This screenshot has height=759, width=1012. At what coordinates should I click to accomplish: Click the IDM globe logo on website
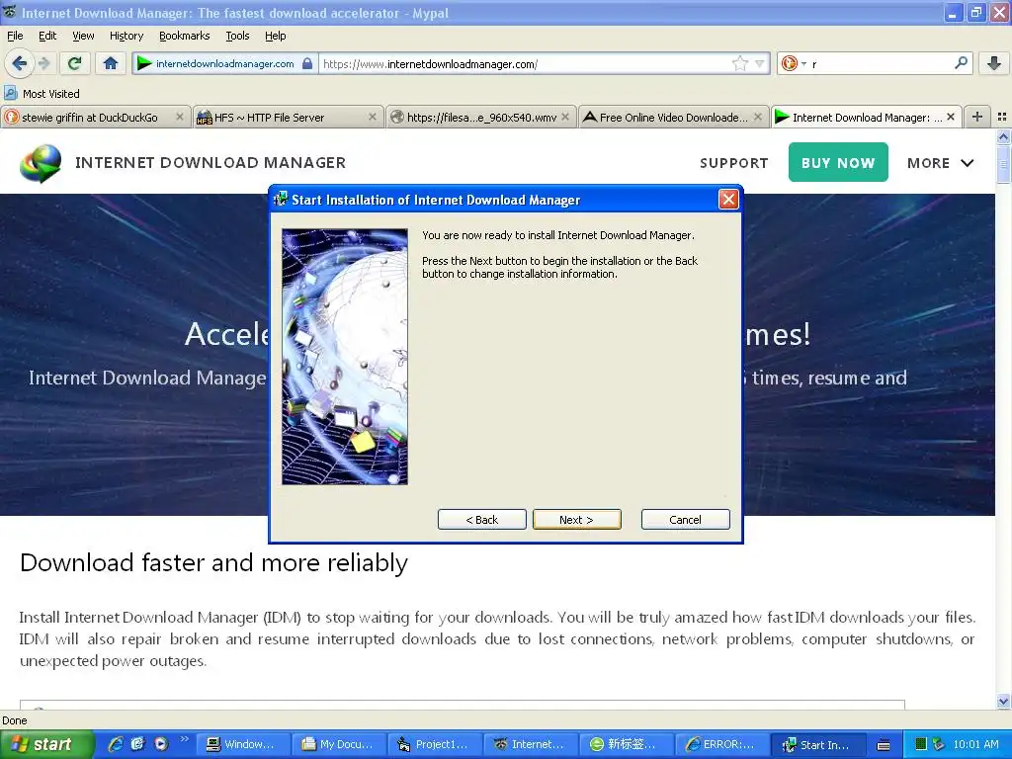pyautogui.click(x=41, y=163)
